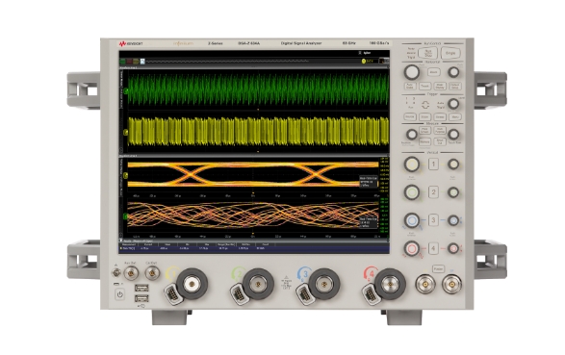Open the trigger Menu button
The height and width of the screenshot is (355, 565).
454,117
